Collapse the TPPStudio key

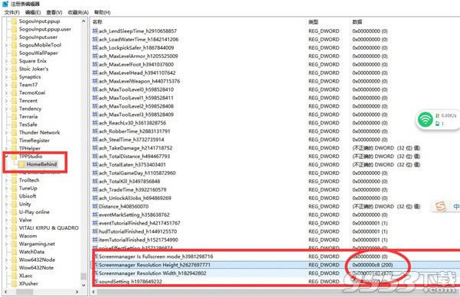6,157
